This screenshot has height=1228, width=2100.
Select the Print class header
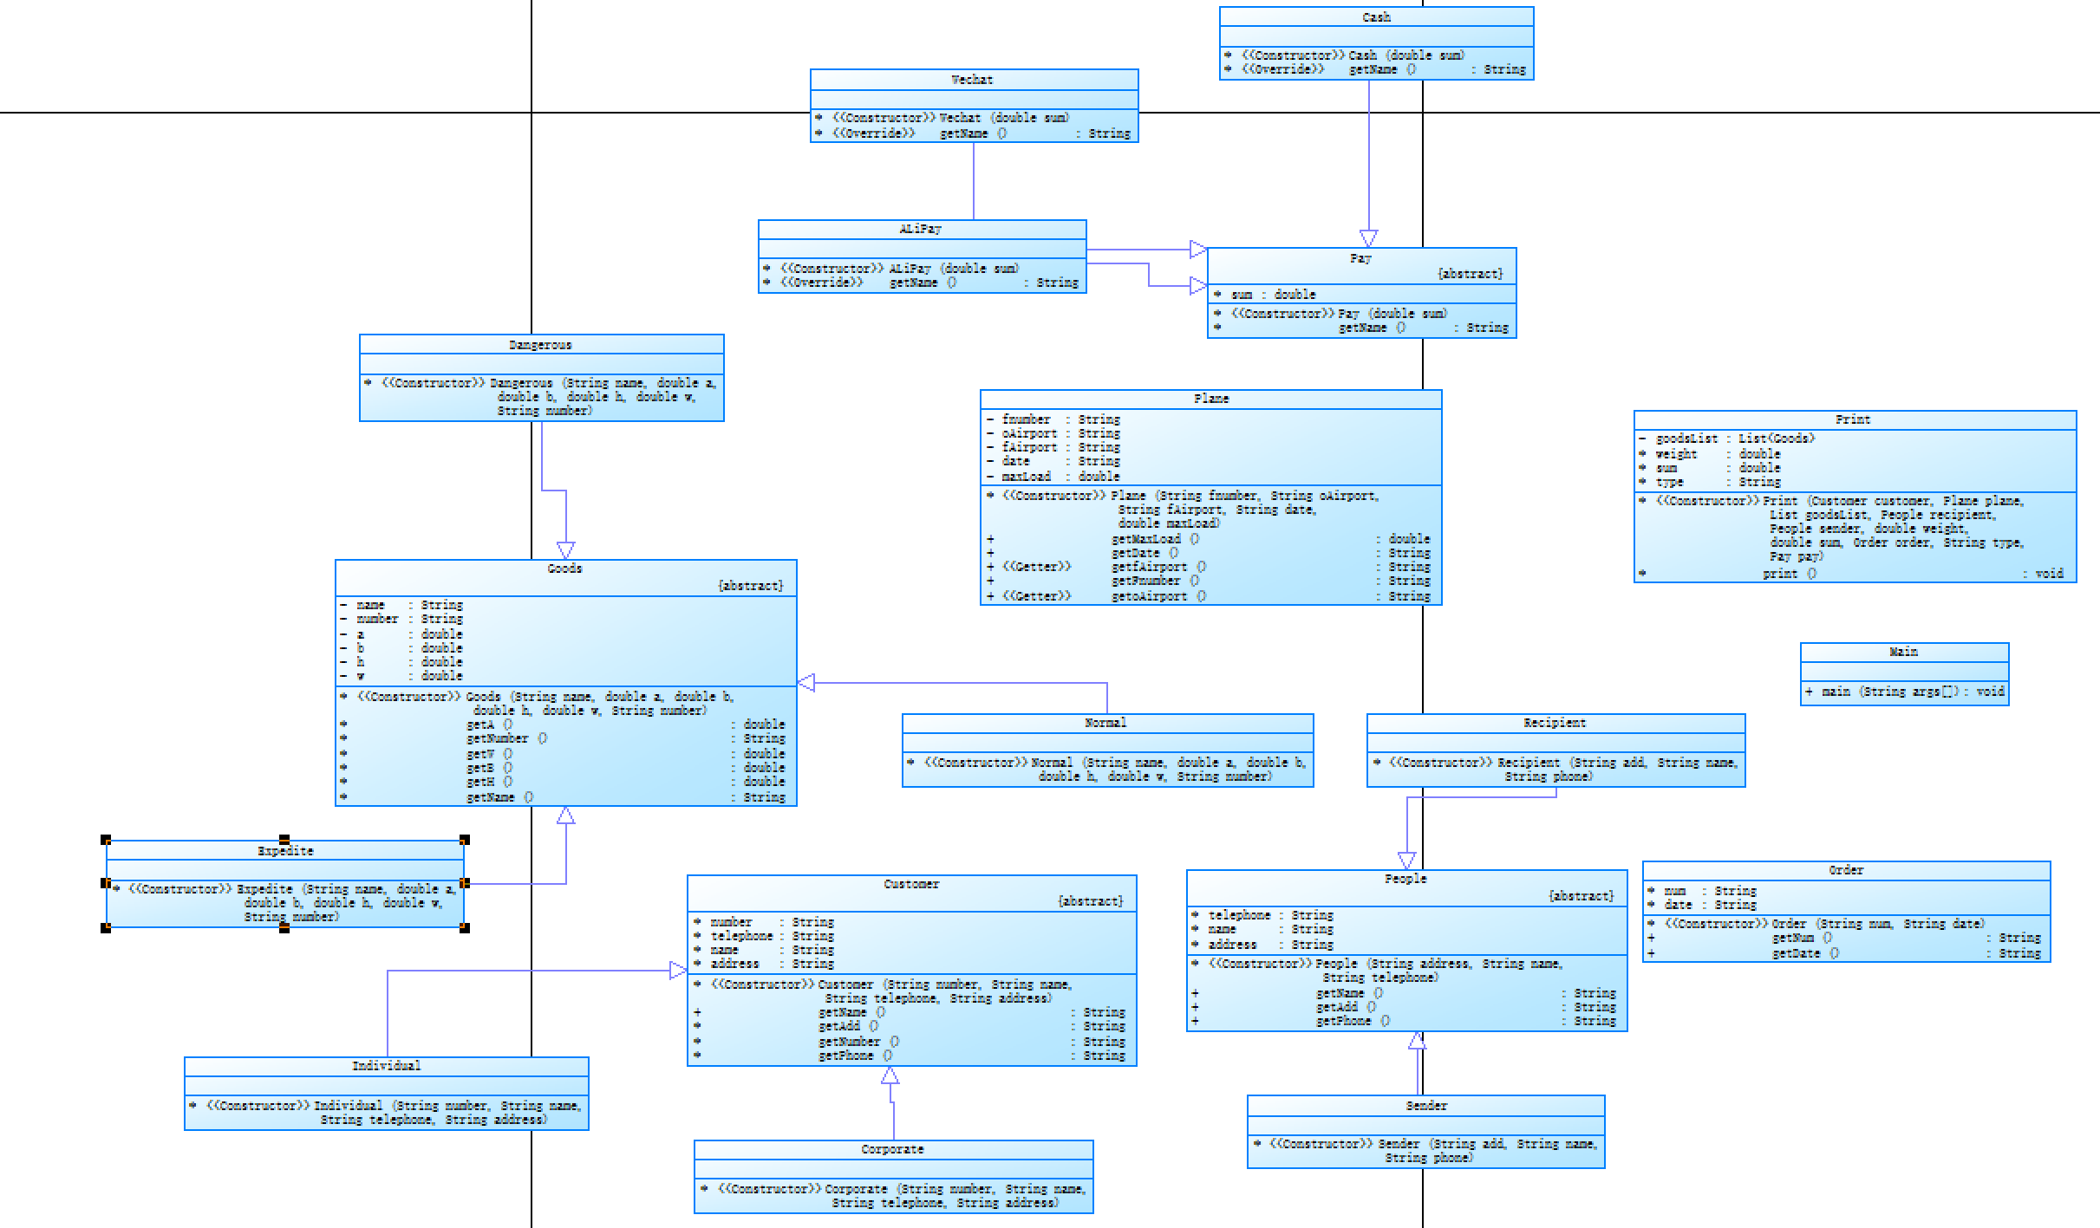(1853, 419)
